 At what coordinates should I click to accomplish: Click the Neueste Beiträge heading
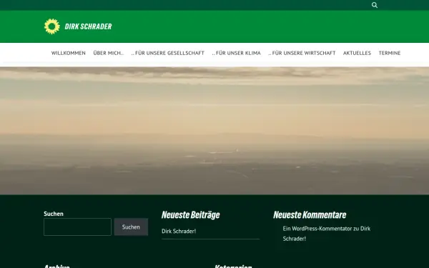click(x=191, y=215)
